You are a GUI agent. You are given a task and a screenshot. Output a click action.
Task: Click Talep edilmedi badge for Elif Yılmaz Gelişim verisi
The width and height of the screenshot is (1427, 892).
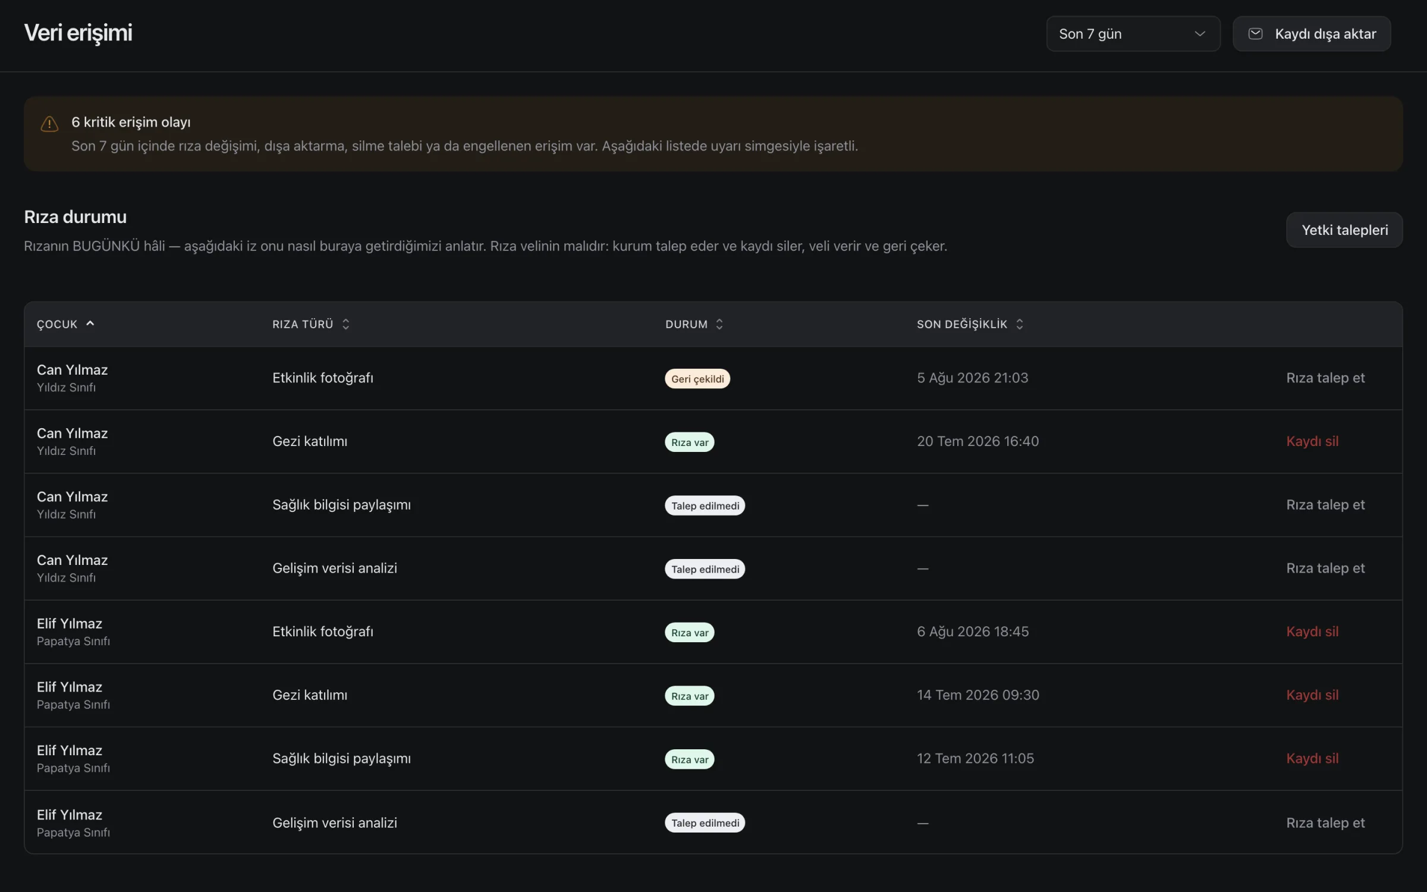705,823
